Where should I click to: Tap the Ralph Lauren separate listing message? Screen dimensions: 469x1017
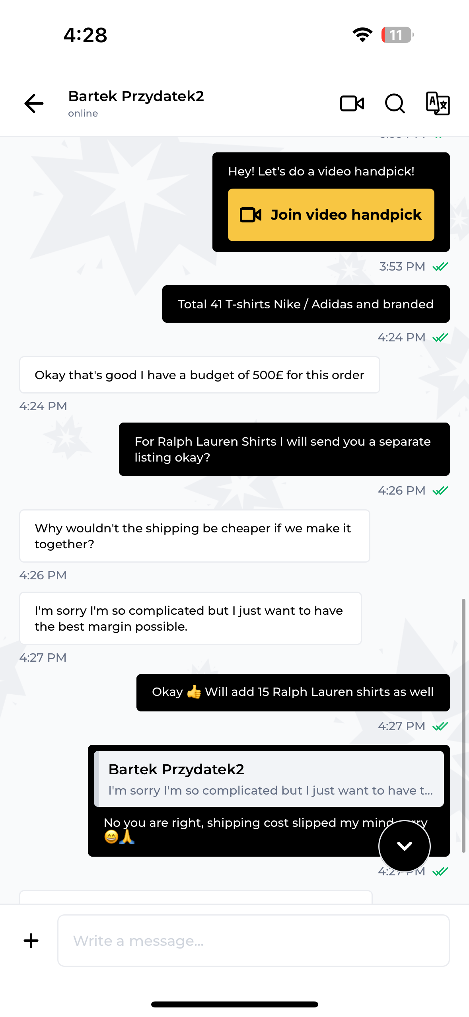(284, 449)
